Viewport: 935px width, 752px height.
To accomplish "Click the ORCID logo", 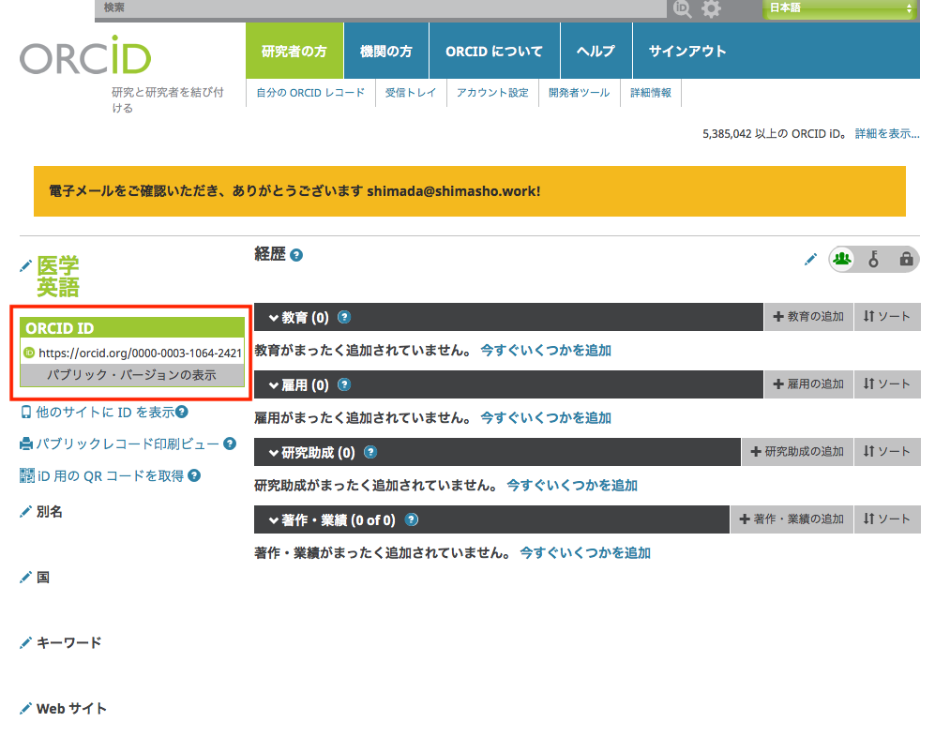I will pyautogui.click(x=85, y=55).
